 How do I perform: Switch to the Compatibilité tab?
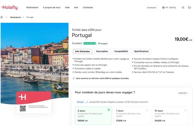point(121,51)
